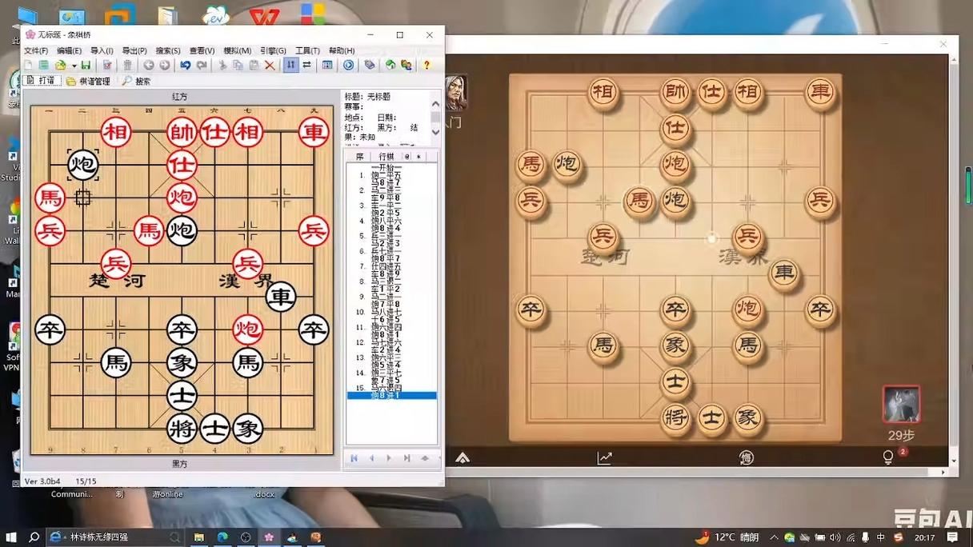Image resolution: width=973 pixels, height=547 pixels.
Task: Click the info panel scrollbar up arrow
Action: click(436, 104)
